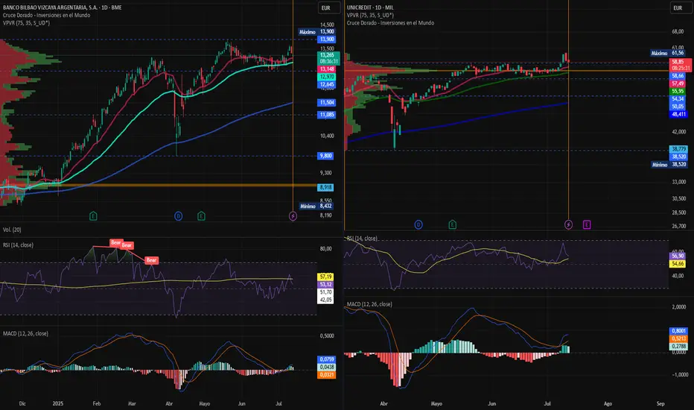Click the 2025 label on the BBVA time axis

click(x=58, y=404)
